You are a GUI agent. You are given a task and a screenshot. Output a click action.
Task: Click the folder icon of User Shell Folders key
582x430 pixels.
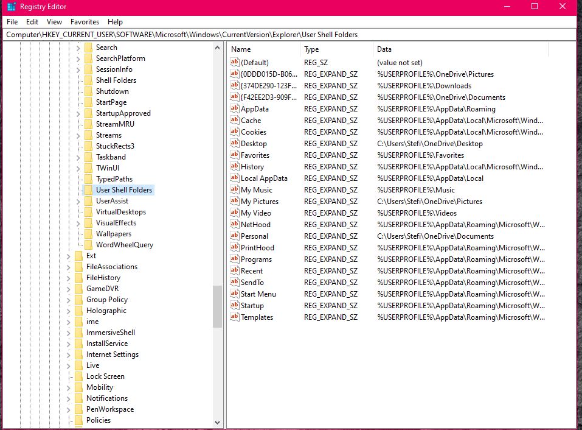point(88,190)
